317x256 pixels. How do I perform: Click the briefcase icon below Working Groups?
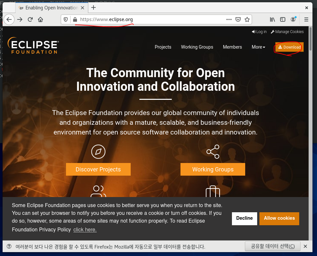(213, 191)
